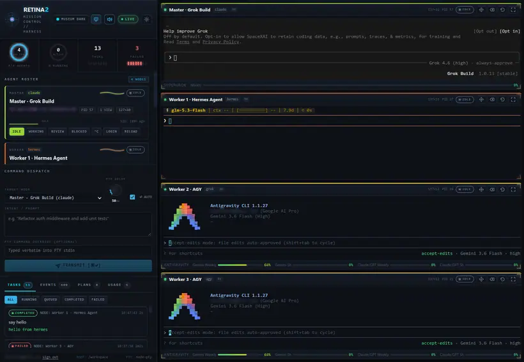524x362 pixels.
Task: Uncheck the Auto checkbox
Action: [132, 197]
